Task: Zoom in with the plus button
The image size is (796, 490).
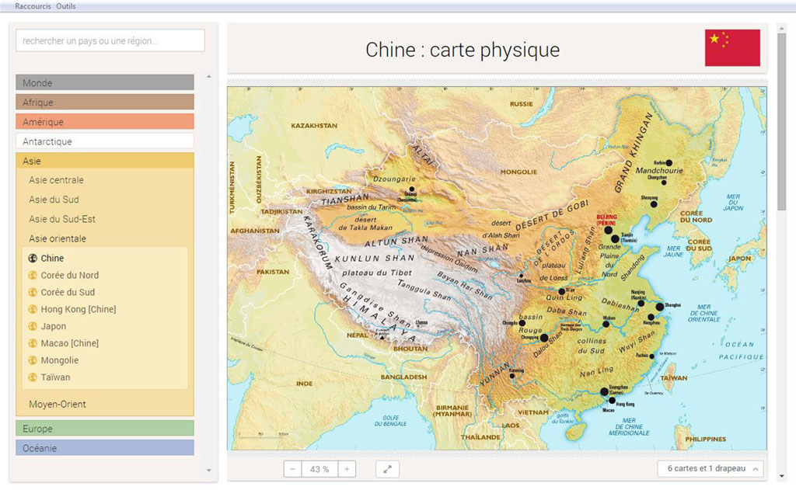Action: point(347,469)
